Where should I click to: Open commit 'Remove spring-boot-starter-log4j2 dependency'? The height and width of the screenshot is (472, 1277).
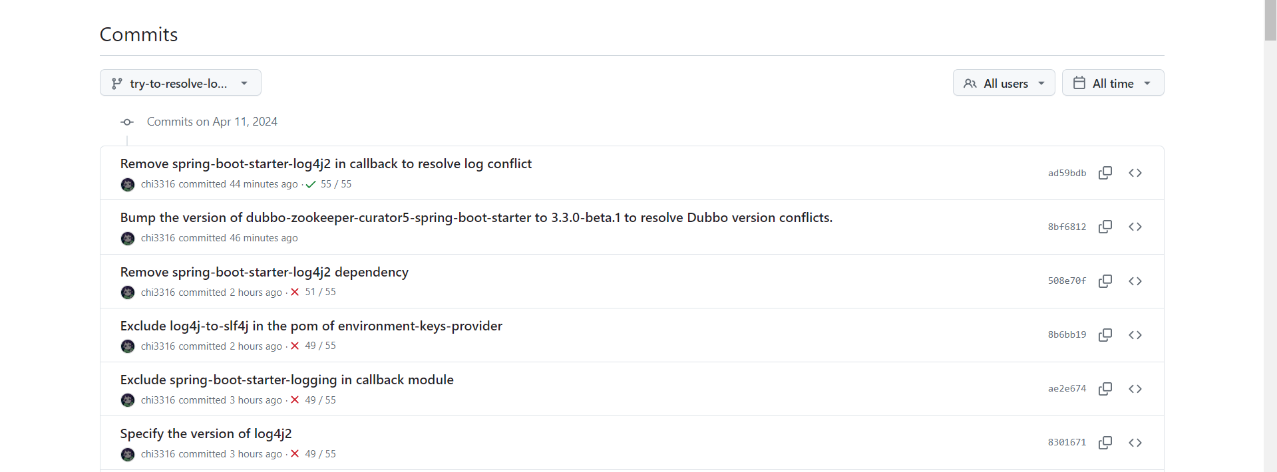tap(264, 272)
